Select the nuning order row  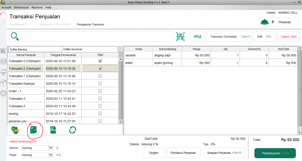(x=63, y=114)
